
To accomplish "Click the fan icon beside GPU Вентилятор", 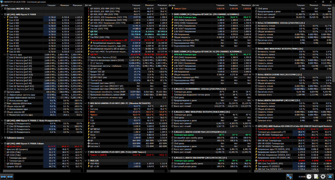I will pos(256,161).
